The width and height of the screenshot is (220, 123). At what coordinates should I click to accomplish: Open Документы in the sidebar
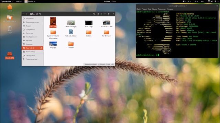pyautogui.click(x=33, y=30)
